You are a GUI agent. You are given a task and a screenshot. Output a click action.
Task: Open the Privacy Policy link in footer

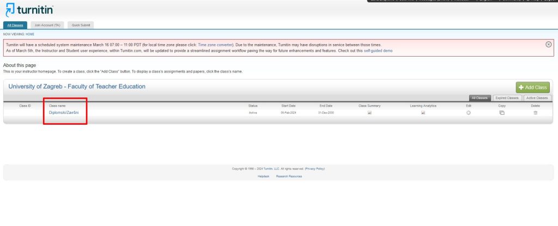pyautogui.click(x=315, y=169)
